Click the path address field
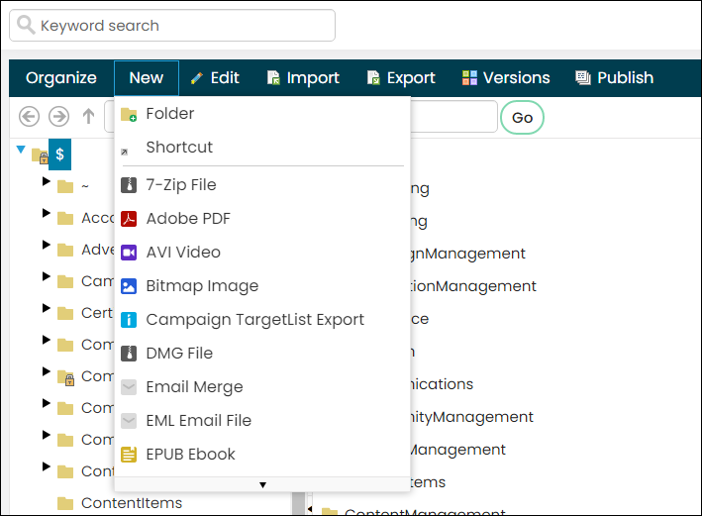 click(300, 117)
